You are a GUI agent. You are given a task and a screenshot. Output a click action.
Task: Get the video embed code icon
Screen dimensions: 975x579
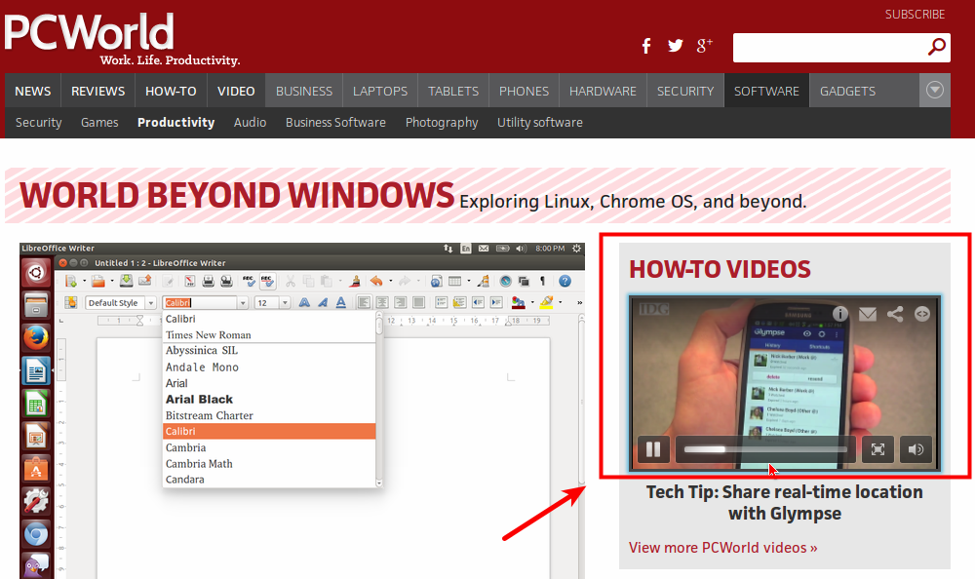(922, 314)
